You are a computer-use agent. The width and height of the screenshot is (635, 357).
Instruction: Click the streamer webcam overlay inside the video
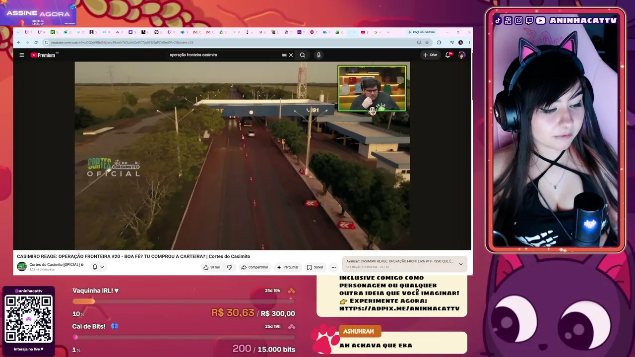[372, 89]
